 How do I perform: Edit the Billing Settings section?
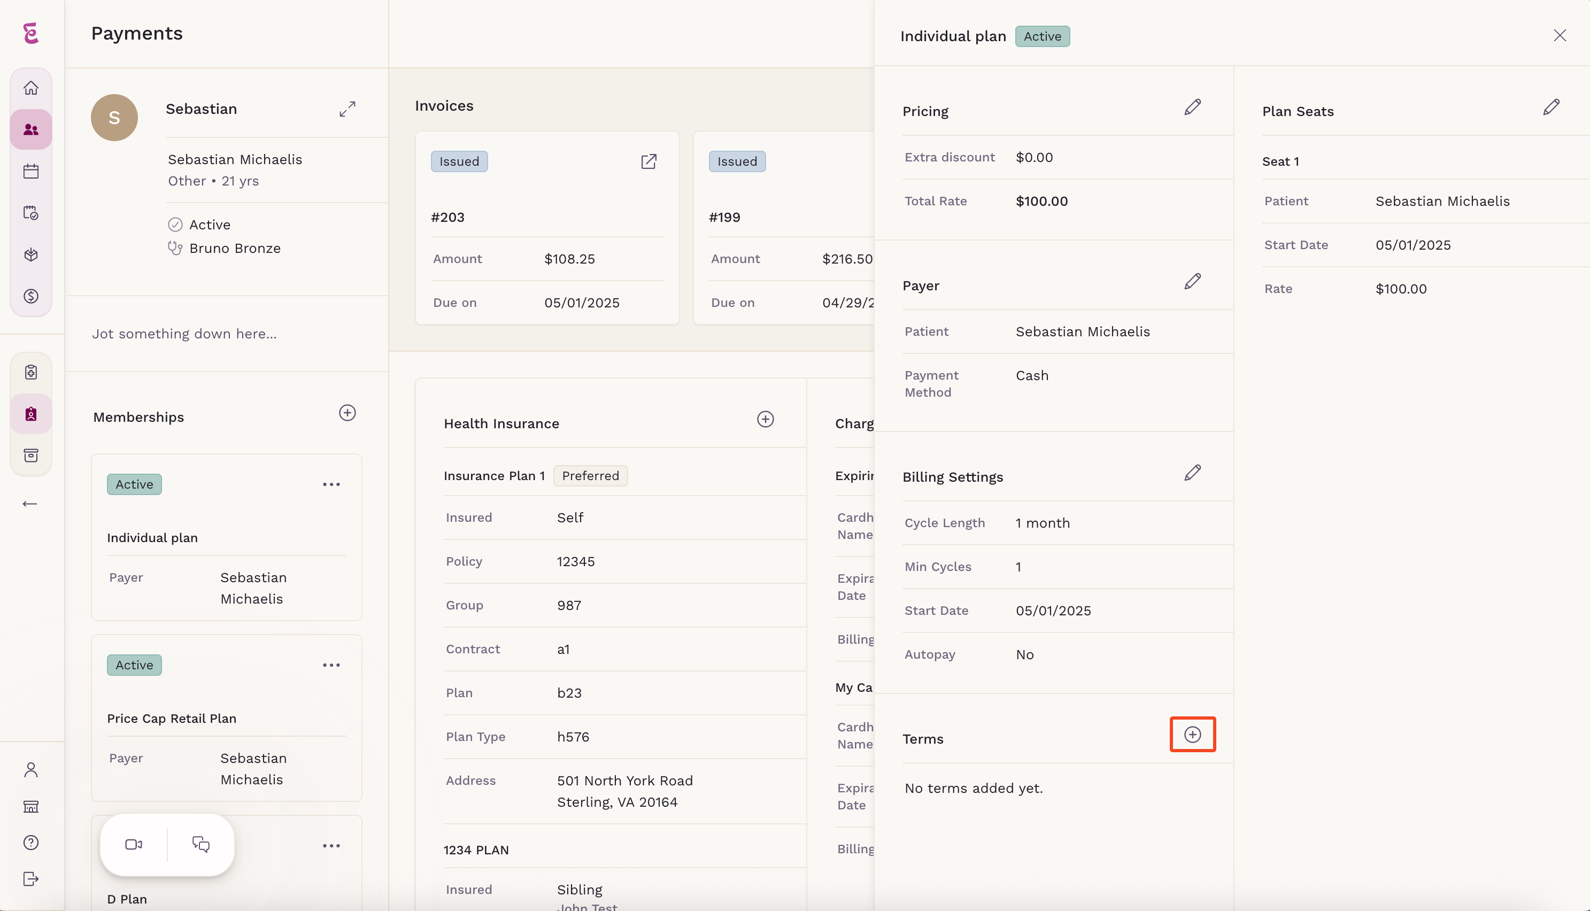(1192, 473)
